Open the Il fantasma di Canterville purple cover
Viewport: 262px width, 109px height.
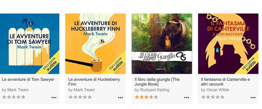click(x=228, y=44)
